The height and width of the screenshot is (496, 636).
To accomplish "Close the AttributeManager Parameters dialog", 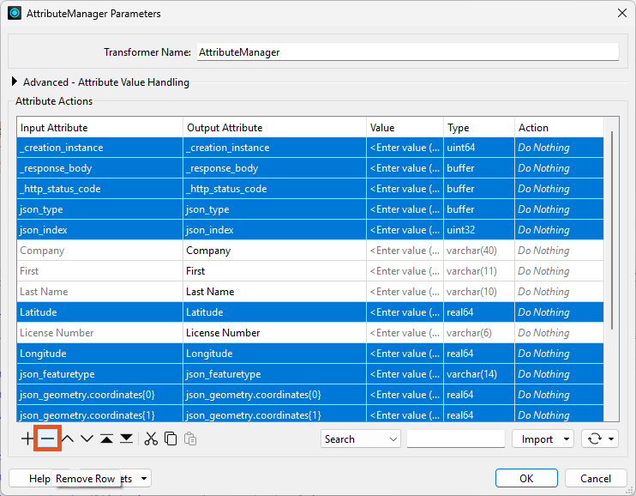I will click(x=622, y=13).
